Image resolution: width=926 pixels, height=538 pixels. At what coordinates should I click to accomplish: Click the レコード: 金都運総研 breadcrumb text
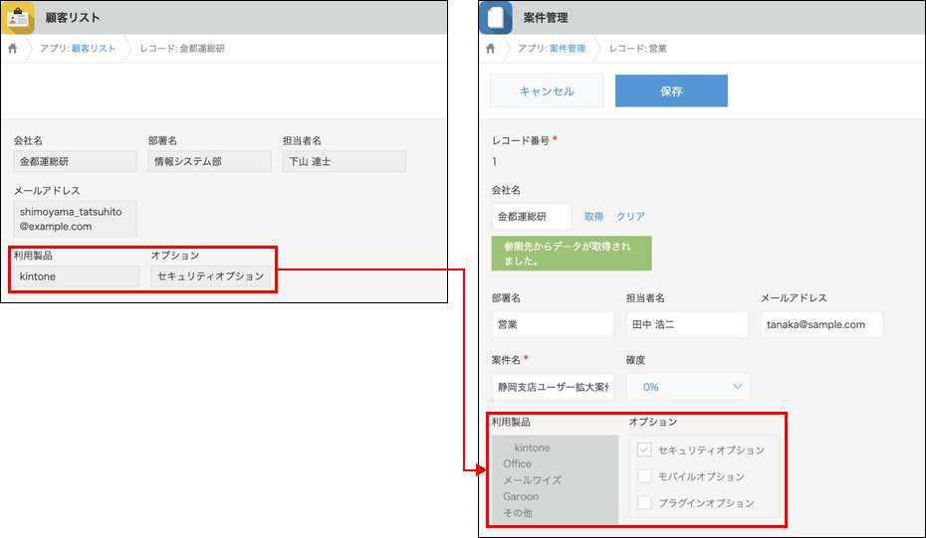tap(182, 49)
